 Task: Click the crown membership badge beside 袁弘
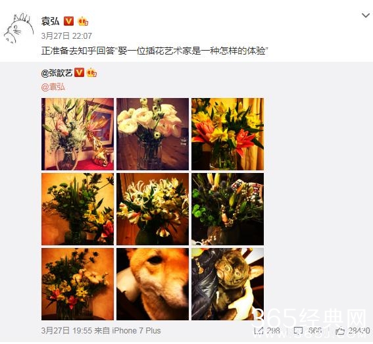[83, 21]
